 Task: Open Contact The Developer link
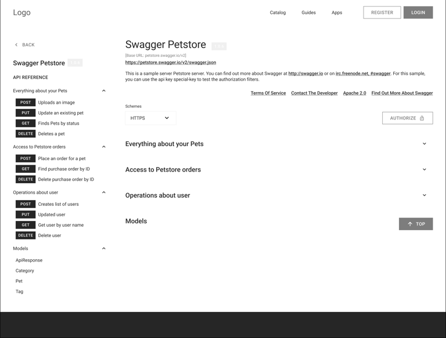point(314,93)
